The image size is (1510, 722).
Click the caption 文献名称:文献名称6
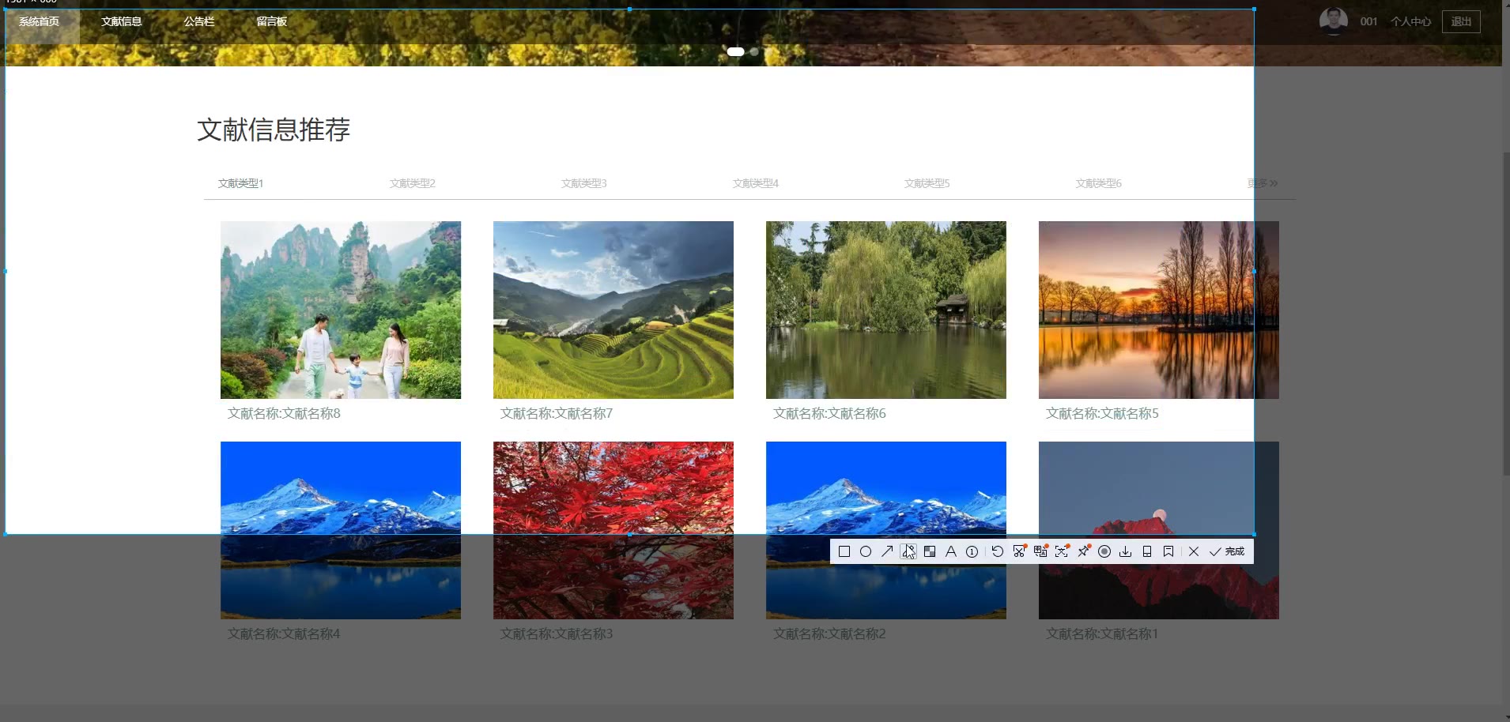pos(829,413)
